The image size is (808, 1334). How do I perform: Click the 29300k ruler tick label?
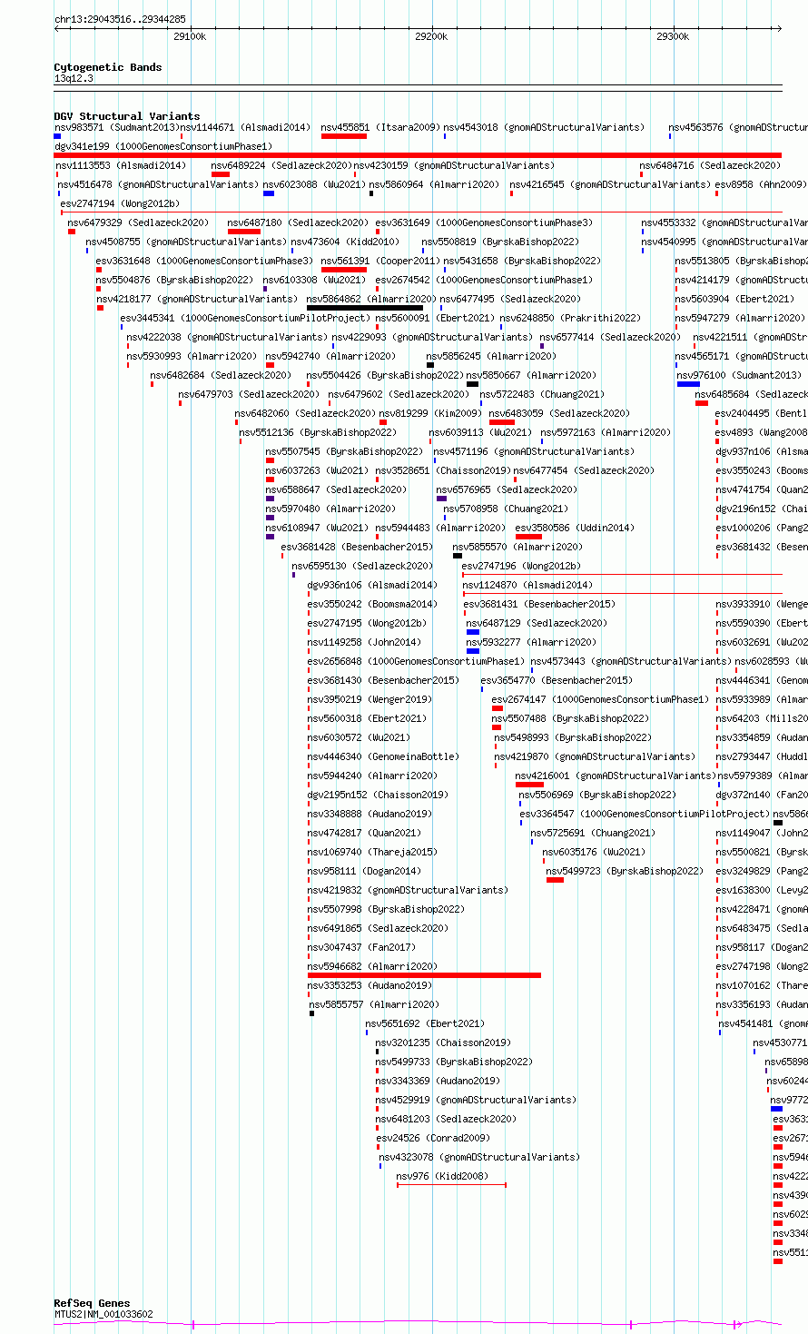[673, 36]
